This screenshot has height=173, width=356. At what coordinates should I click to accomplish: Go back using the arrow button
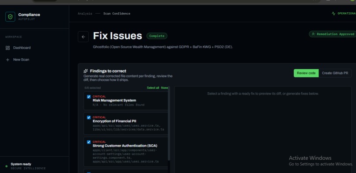point(83,37)
